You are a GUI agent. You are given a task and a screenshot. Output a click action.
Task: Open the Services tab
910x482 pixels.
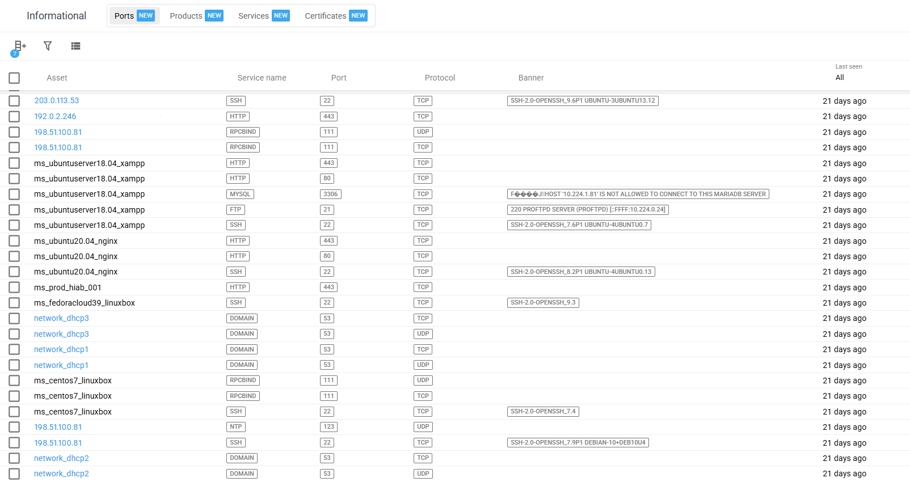pos(263,16)
